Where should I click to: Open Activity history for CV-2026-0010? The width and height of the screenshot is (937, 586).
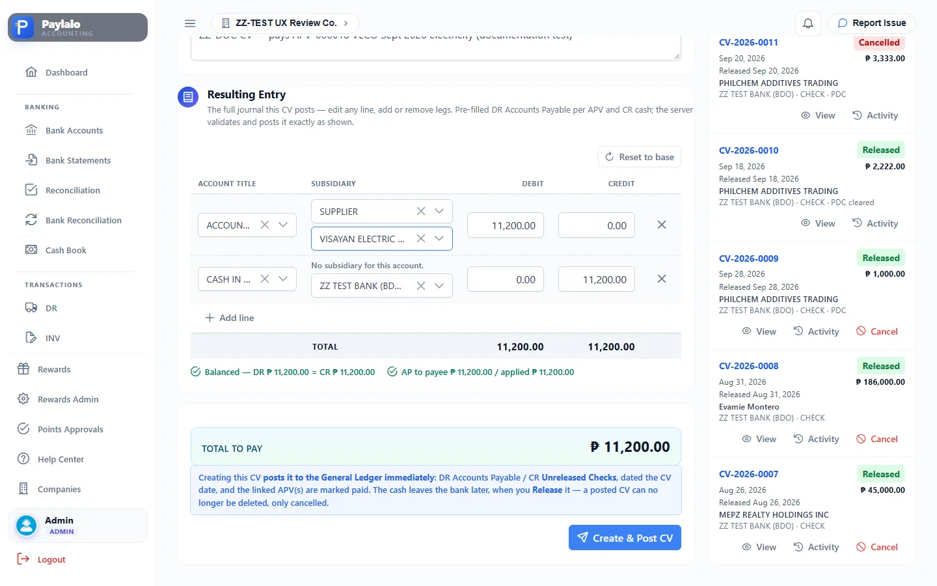(875, 223)
